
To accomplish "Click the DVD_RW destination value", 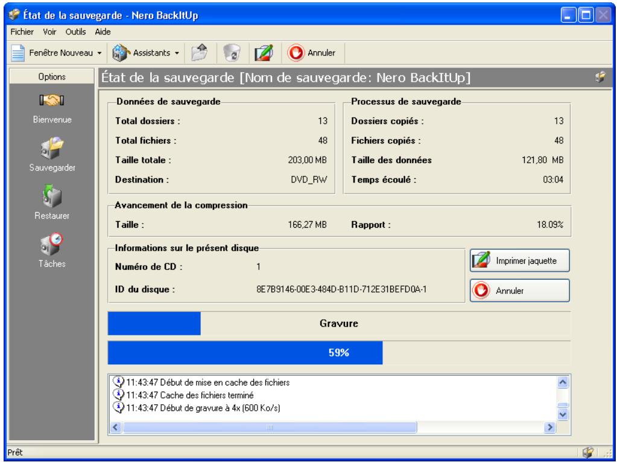I will click(309, 179).
